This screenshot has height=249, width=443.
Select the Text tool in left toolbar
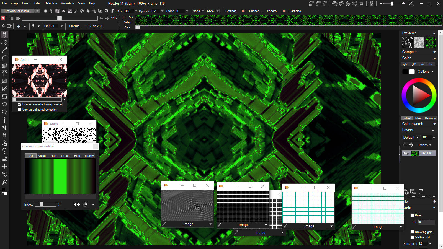click(4, 73)
